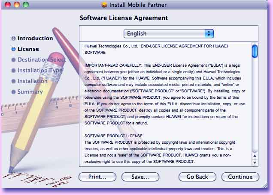Click the Destination Select step
273x195 pixels.
(42, 60)
